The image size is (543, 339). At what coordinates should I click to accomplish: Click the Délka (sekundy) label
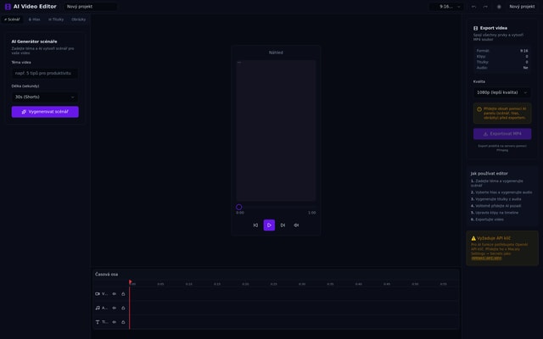tap(25, 86)
